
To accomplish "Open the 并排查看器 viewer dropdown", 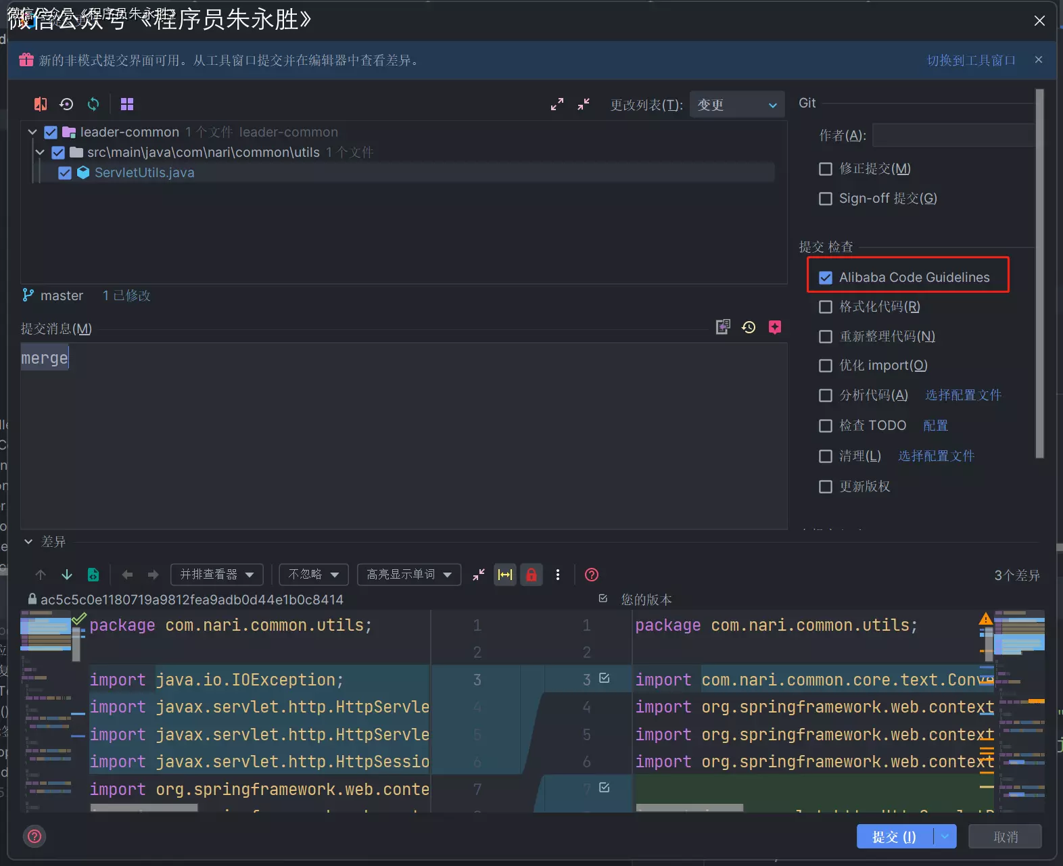I will tap(216, 575).
